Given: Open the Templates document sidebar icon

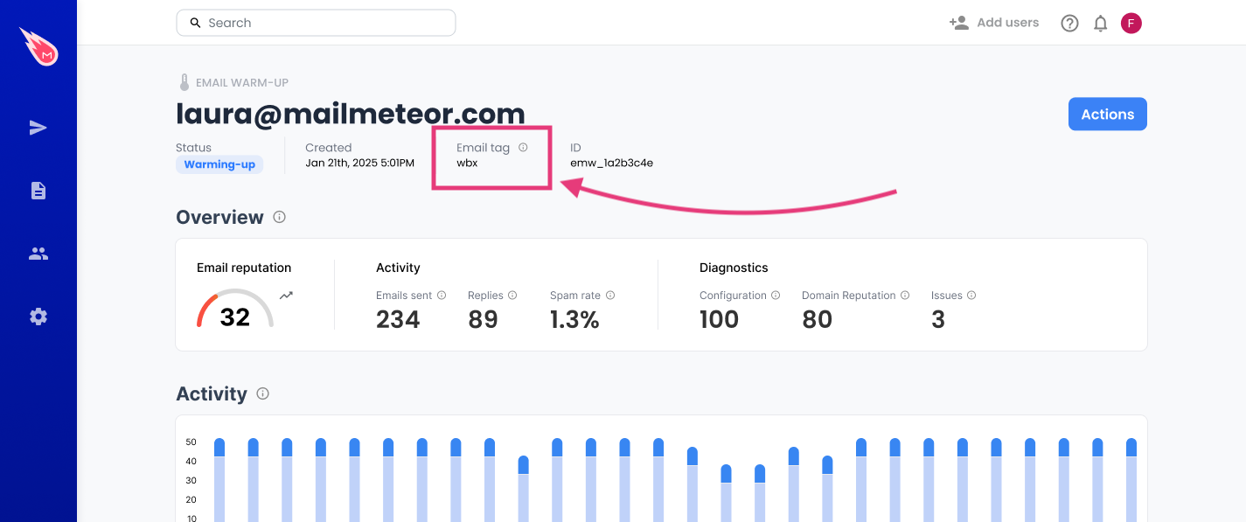Looking at the screenshot, I should tap(38, 191).
